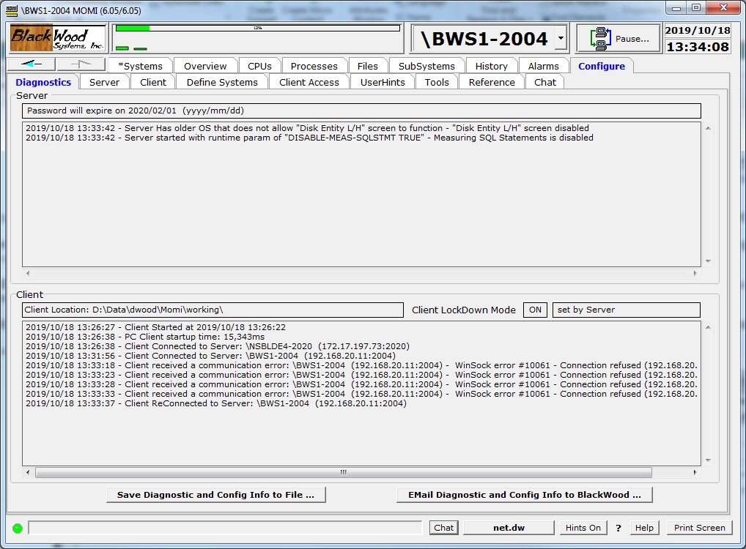Toggle Client LockDown Mode ON indicator
Image resolution: width=746 pixels, height=549 pixels.
(x=535, y=310)
